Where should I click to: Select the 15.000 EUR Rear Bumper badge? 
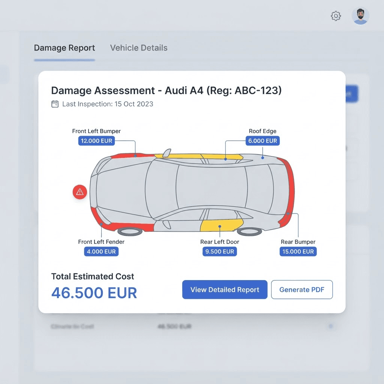click(298, 252)
